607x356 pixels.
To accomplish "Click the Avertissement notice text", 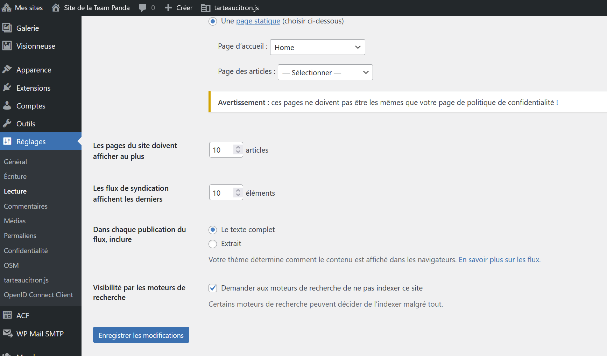I will click(x=388, y=102).
